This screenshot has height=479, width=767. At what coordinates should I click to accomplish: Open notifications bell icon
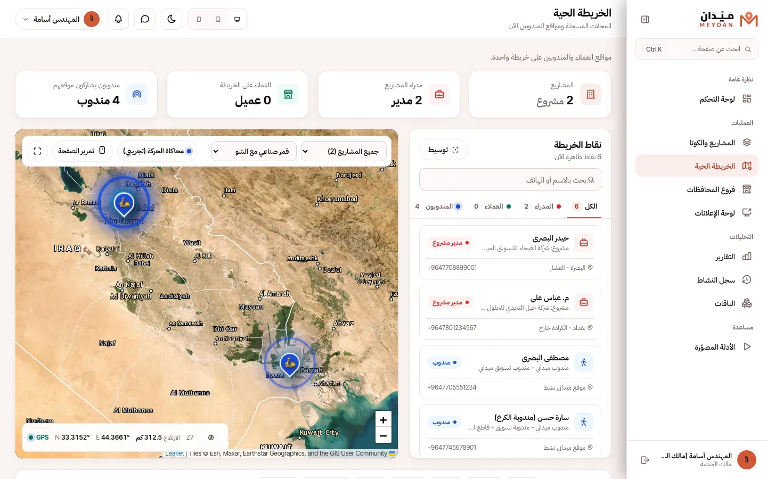(x=118, y=19)
